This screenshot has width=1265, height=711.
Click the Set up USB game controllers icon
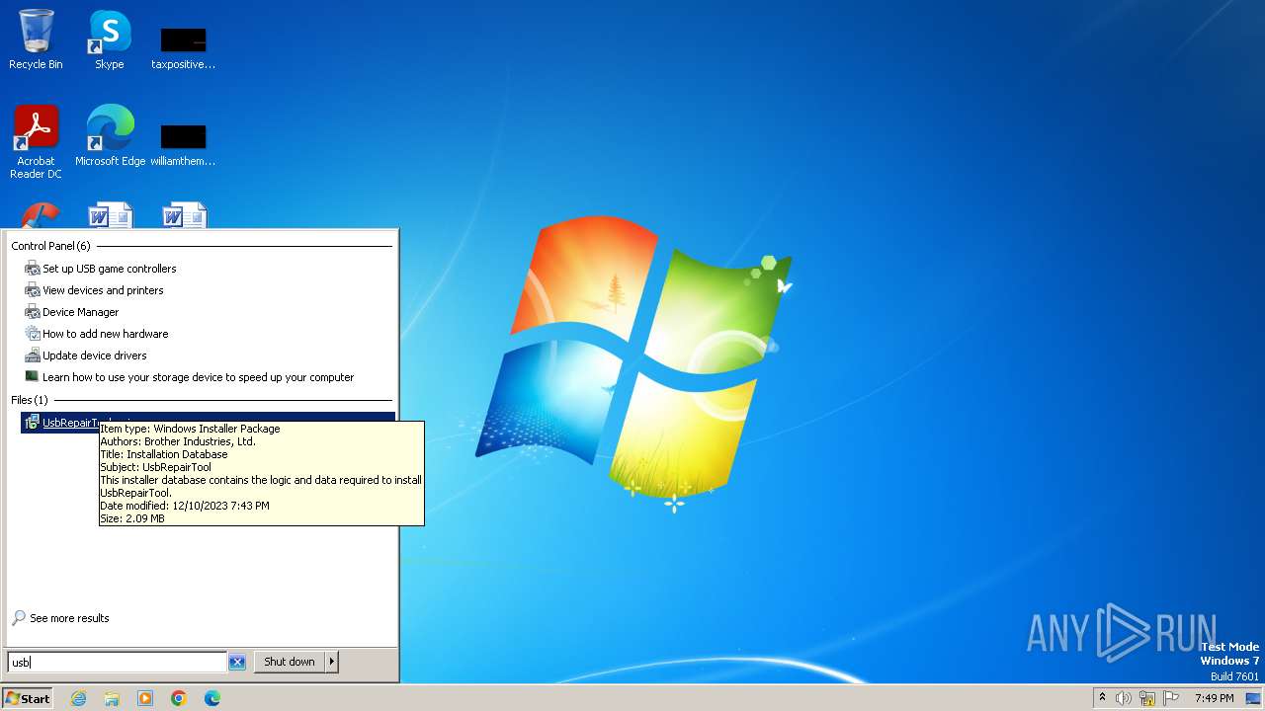pyautogui.click(x=33, y=269)
